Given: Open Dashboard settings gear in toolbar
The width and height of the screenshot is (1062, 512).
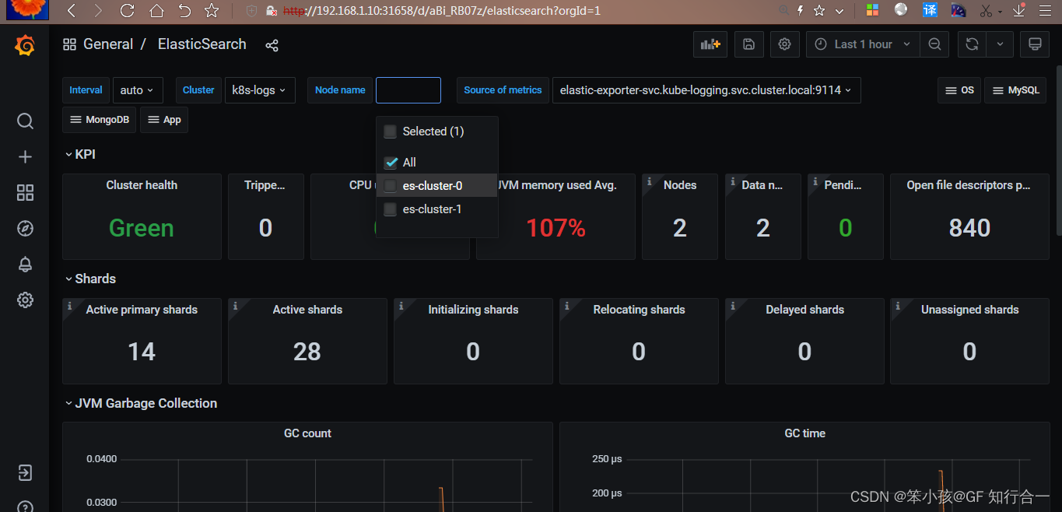Looking at the screenshot, I should (785, 44).
